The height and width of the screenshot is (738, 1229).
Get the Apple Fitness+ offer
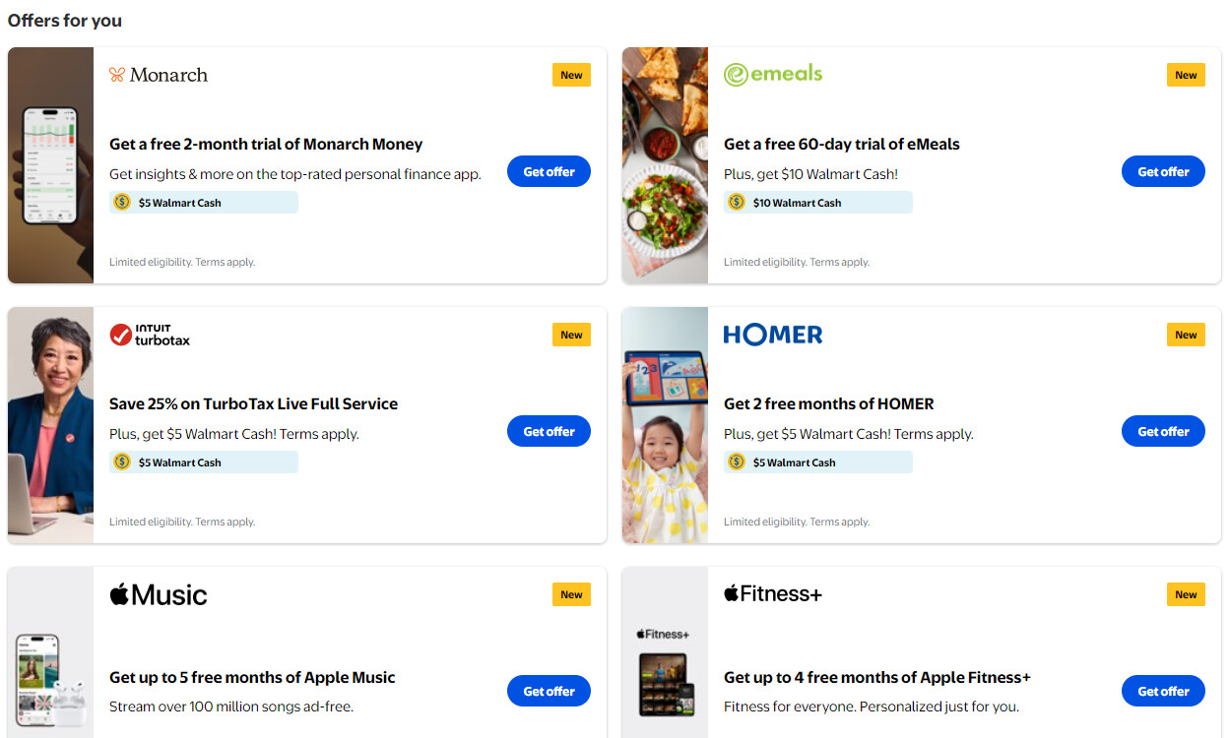pos(1163,691)
